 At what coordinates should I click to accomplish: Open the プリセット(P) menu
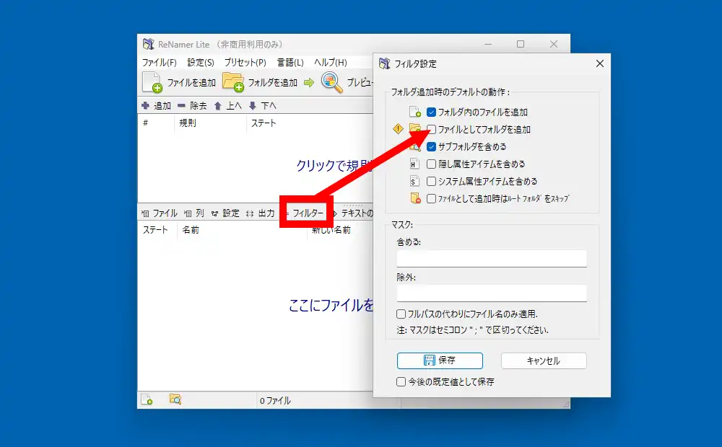point(245,63)
